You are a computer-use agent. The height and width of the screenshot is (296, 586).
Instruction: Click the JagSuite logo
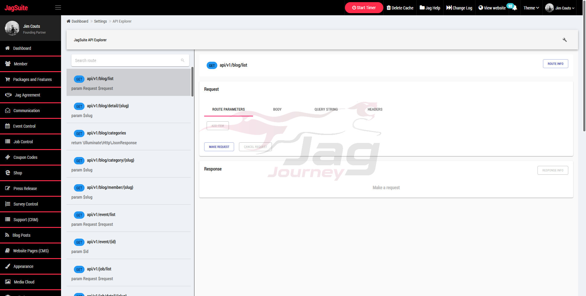[16, 8]
